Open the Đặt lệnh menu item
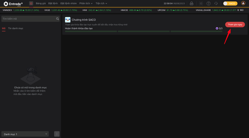 coord(53,3)
